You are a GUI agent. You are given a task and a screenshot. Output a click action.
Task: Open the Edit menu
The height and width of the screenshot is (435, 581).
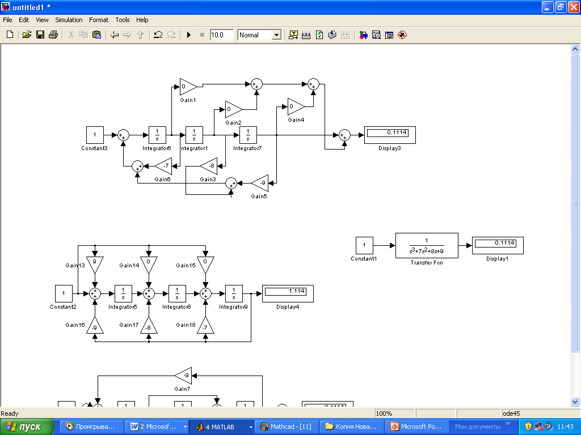click(24, 20)
